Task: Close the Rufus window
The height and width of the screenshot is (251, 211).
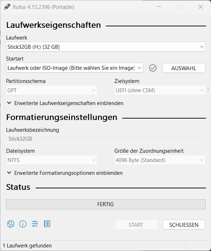Action: (x=201, y=7)
